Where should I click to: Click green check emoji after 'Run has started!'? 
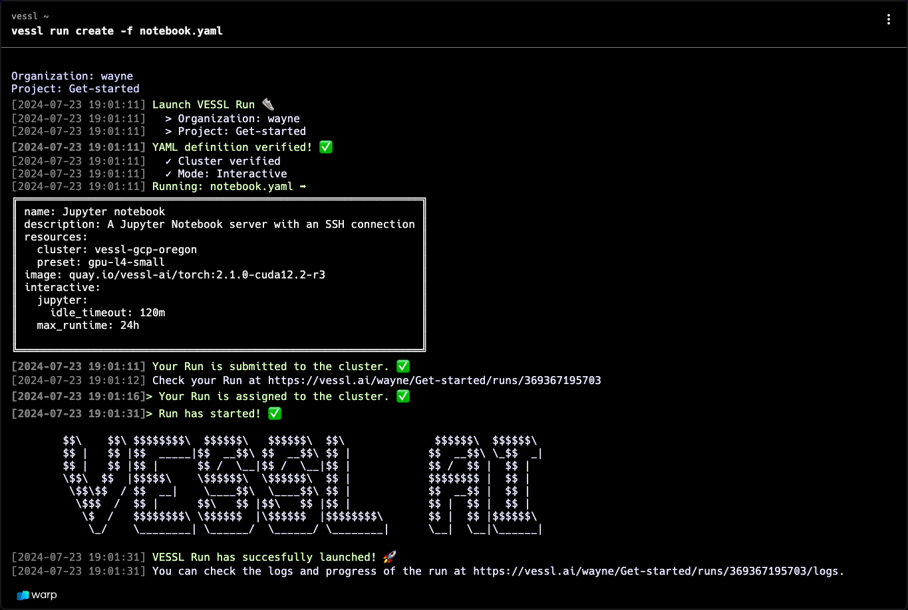(x=275, y=413)
